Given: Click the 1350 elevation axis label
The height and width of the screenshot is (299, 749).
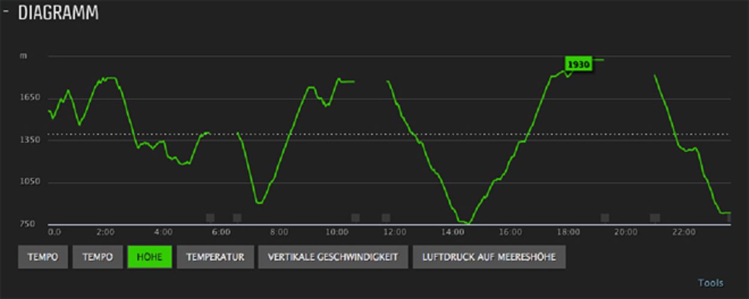Looking at the screenshot, I should pyautogui.click(x=30, y=140).
